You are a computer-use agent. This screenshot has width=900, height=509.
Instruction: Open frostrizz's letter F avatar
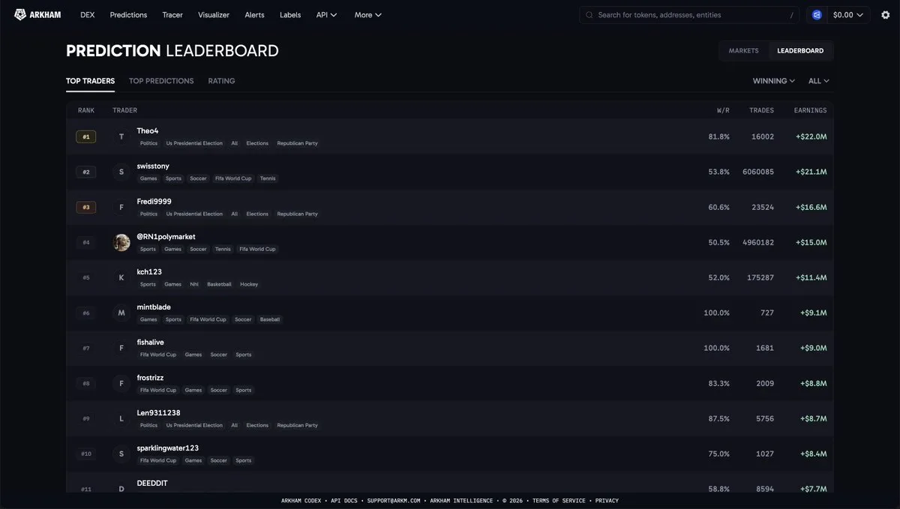point(121,383)
